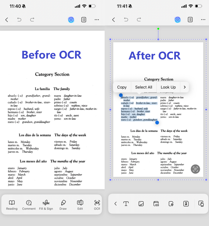The height and width of the screenshot is (226, 209).
Task: Choose Look Up from the context menu
Action: click(168, 87)
